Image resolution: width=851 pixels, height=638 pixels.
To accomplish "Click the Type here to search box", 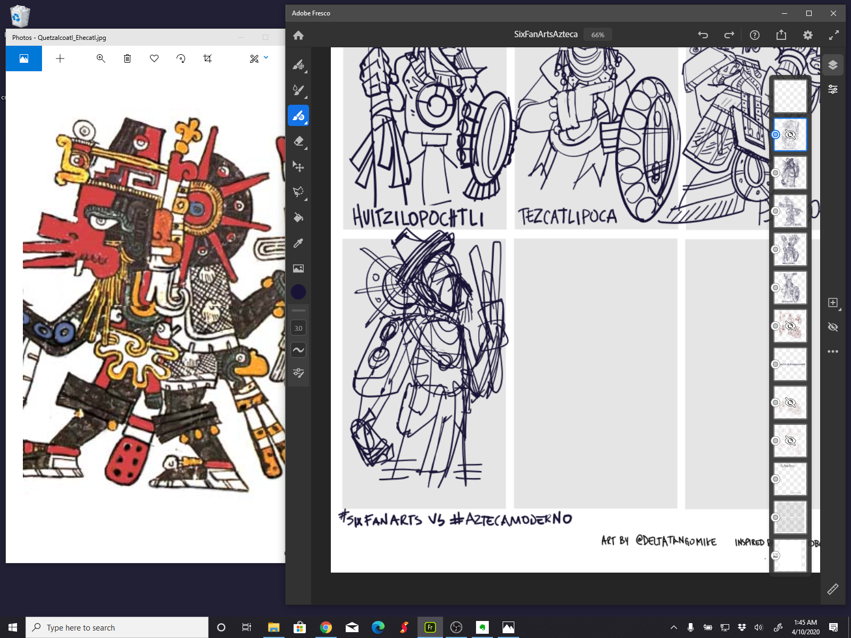I will click(x=117, y=627).
